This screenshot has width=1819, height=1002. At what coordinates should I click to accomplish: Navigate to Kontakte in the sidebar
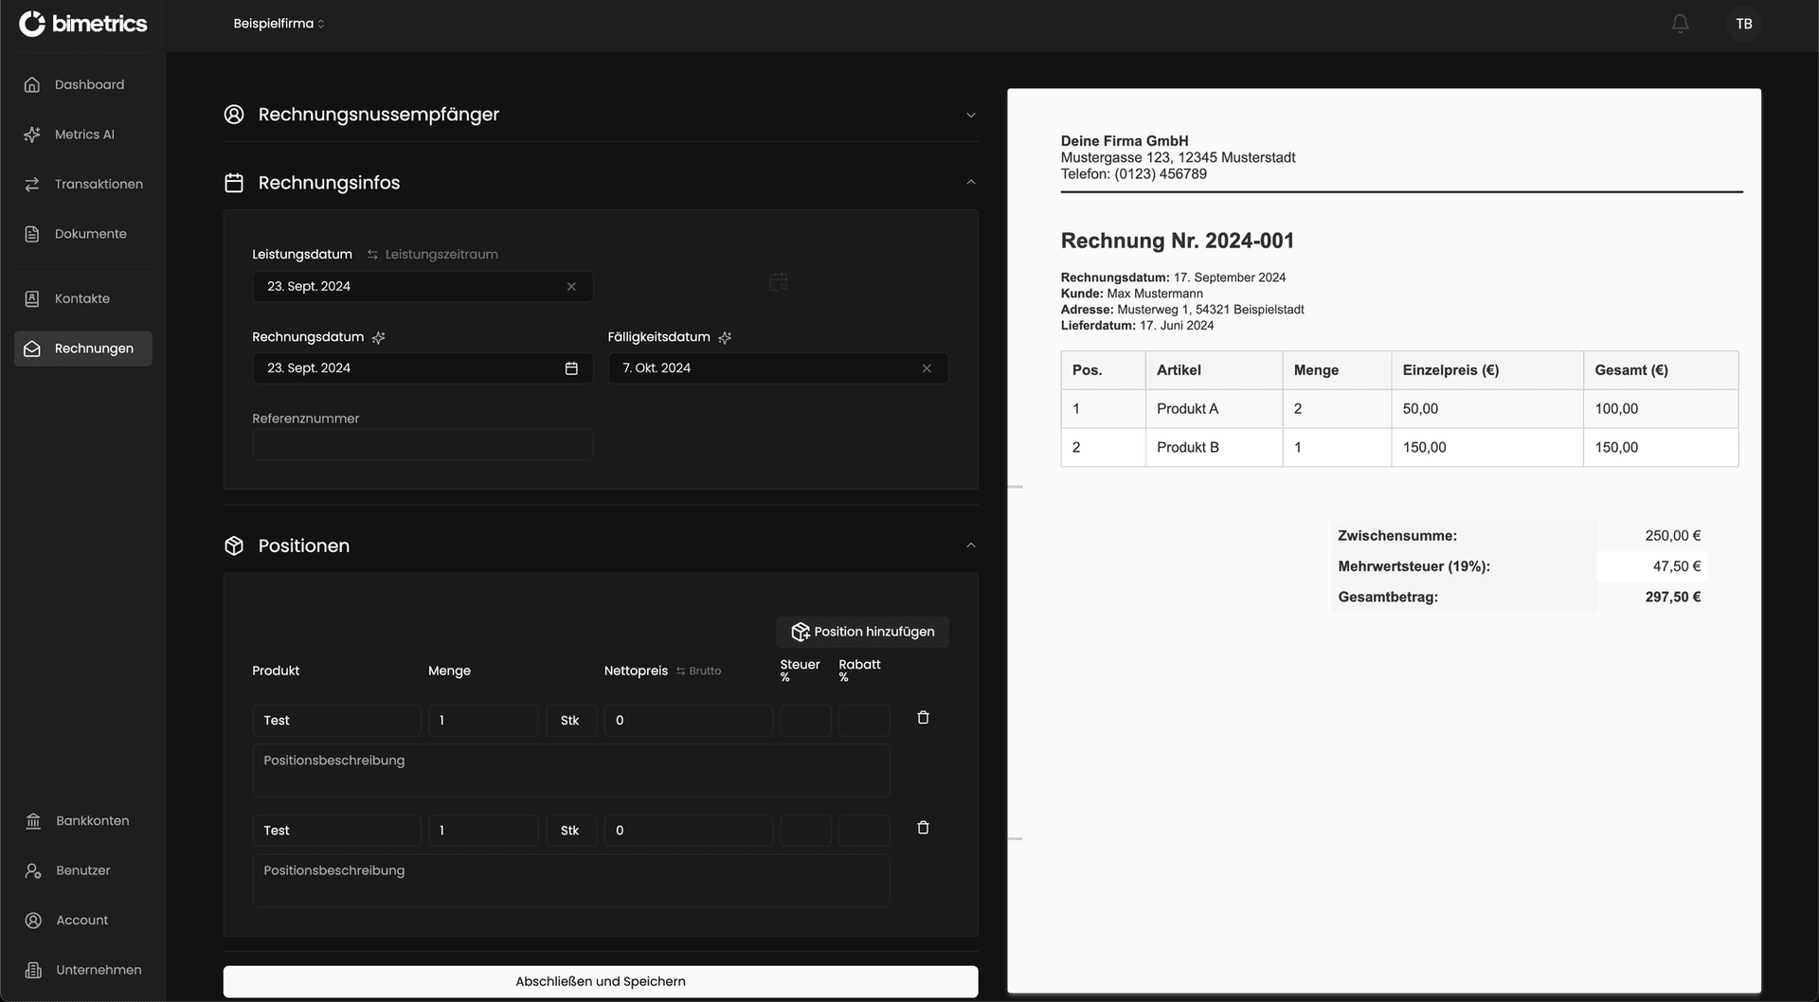(x=33, y=298)
